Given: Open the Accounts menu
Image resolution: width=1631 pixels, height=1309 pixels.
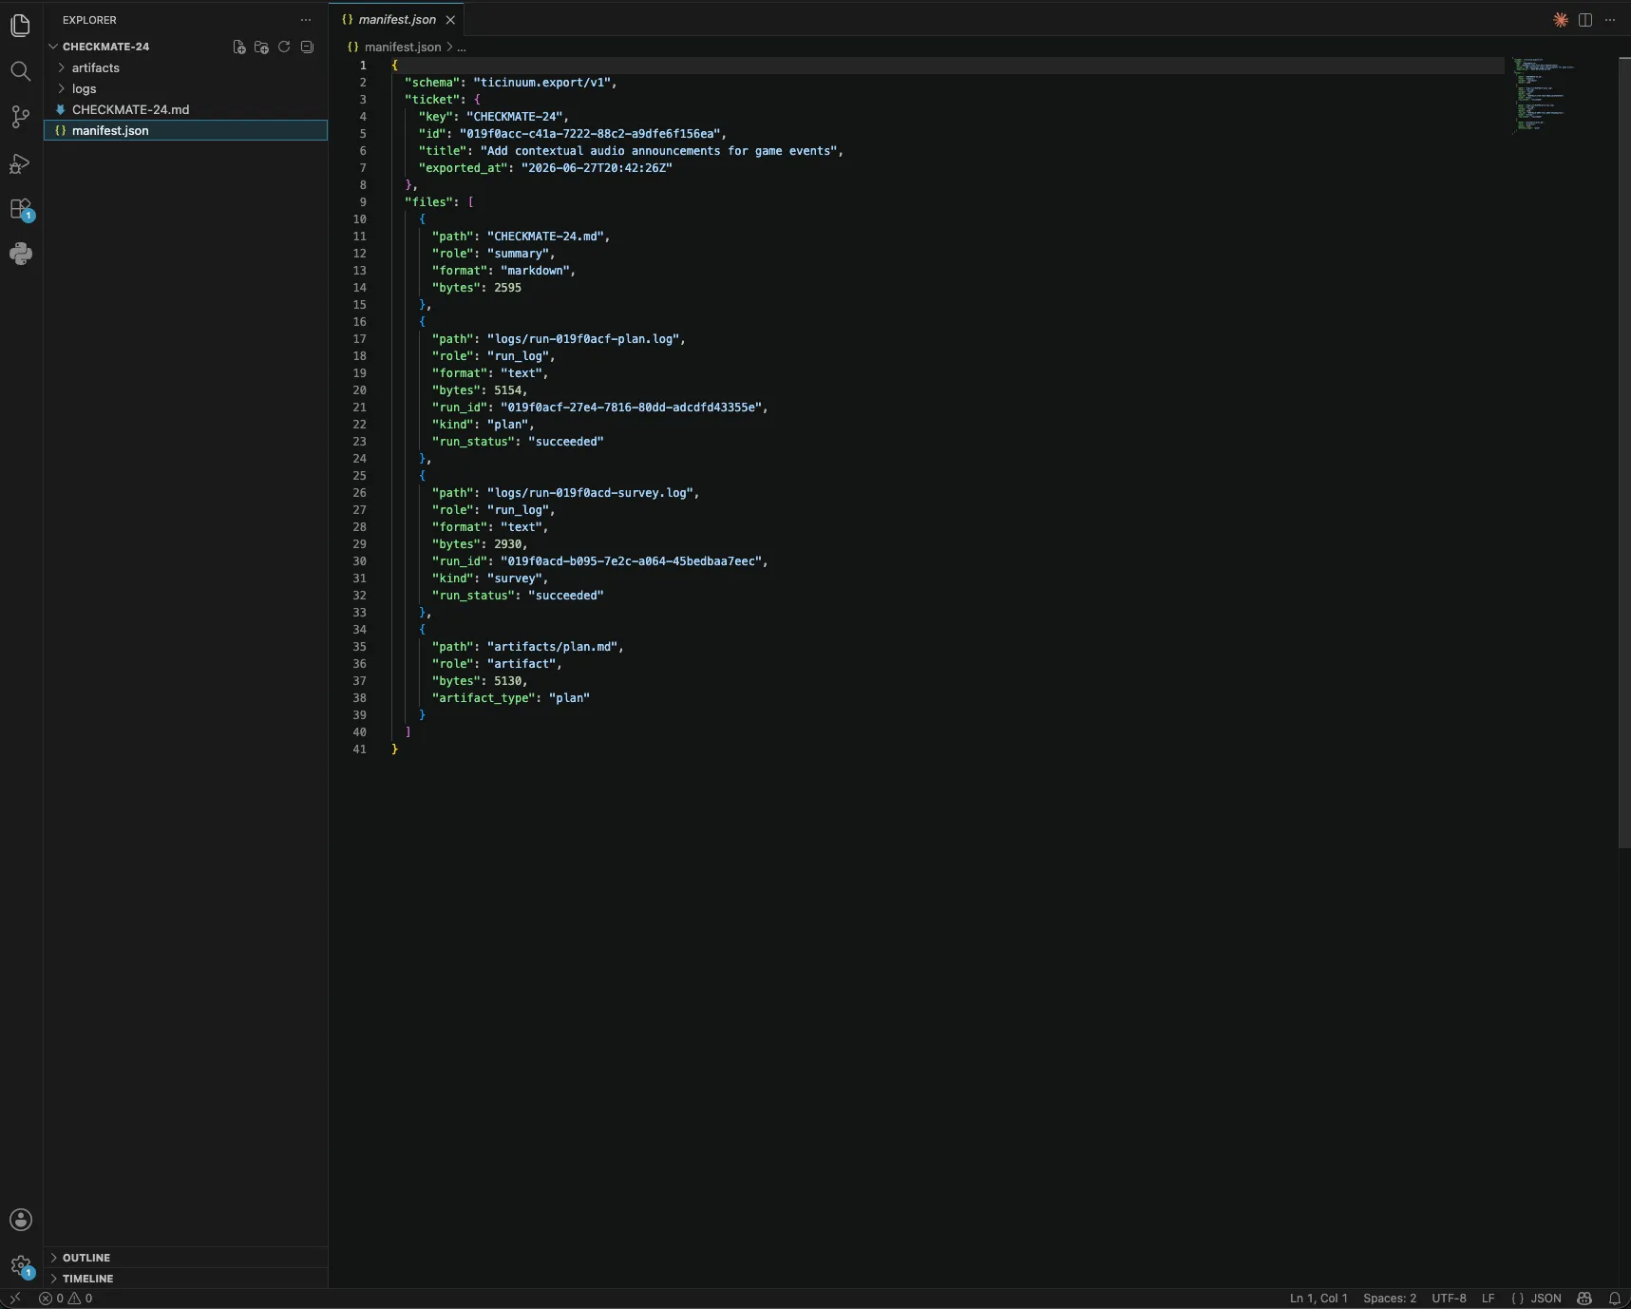Looking at the screenshot, I should pos(20,1220).
